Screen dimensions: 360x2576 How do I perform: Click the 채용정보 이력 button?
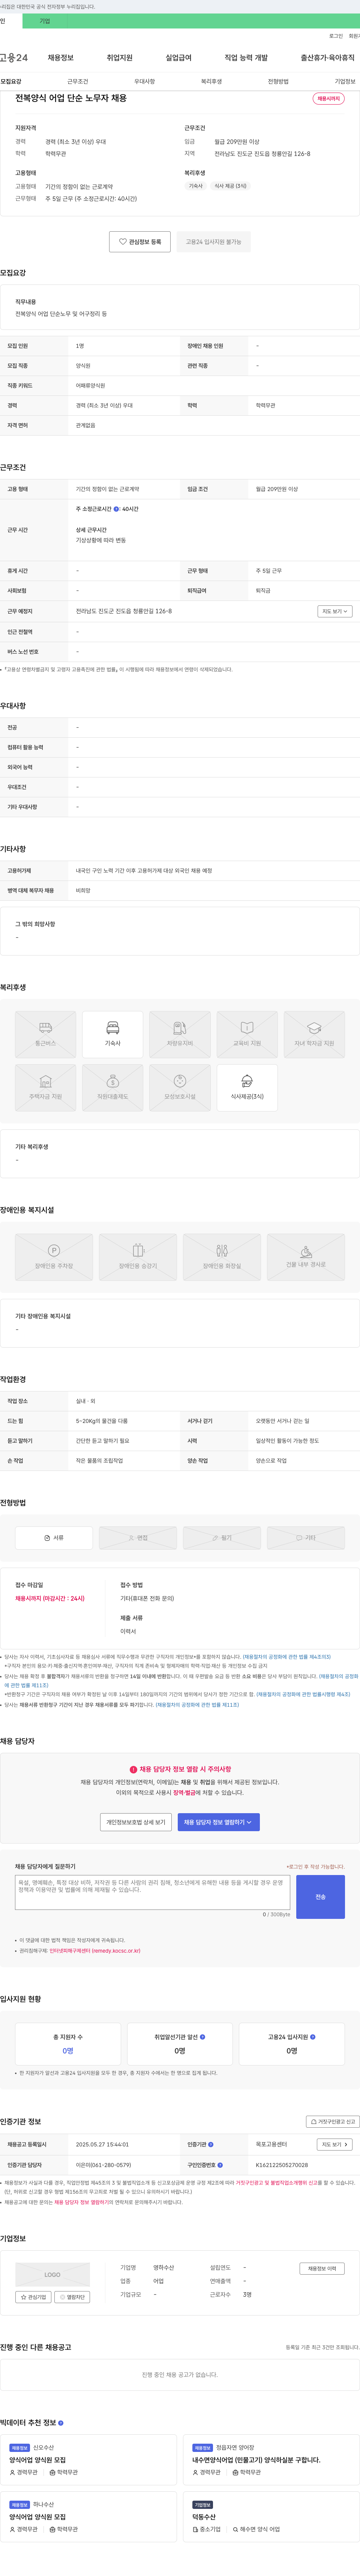(322, 2269)
